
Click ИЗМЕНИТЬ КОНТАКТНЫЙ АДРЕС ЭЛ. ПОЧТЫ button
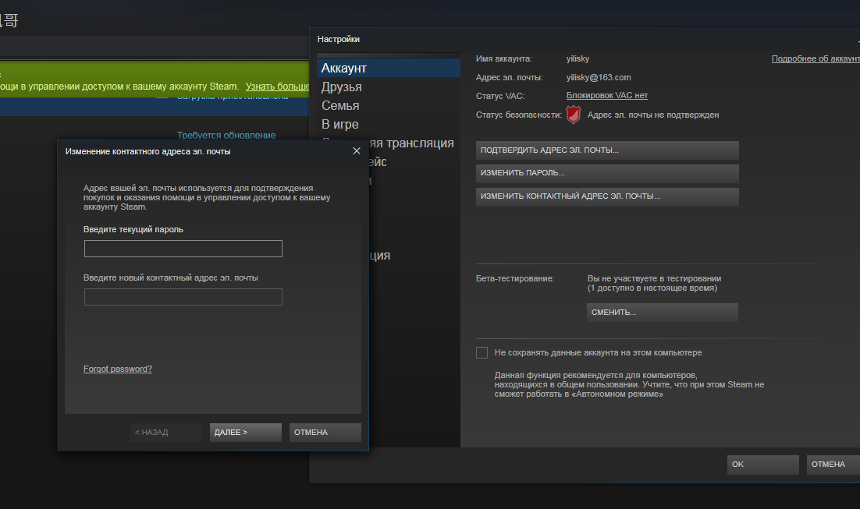(607, 196)
